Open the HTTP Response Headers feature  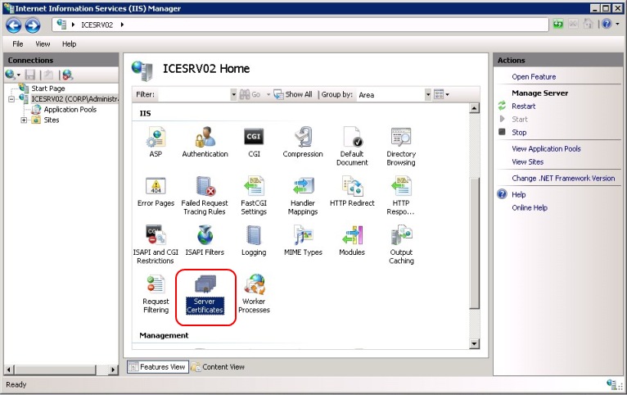click(x=401, y=195)
